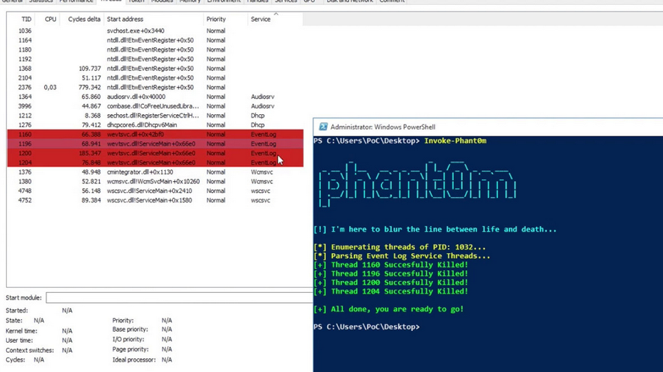This screenshot has width=663, height=372.
Task: Click "Thread 1204 Succesfully Killed!" PowerShell line
Action: (x=391, y=291)
